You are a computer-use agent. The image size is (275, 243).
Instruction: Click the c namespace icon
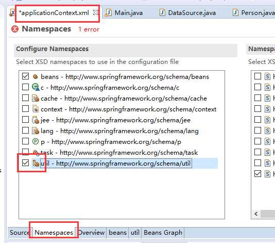coord(36,87)
